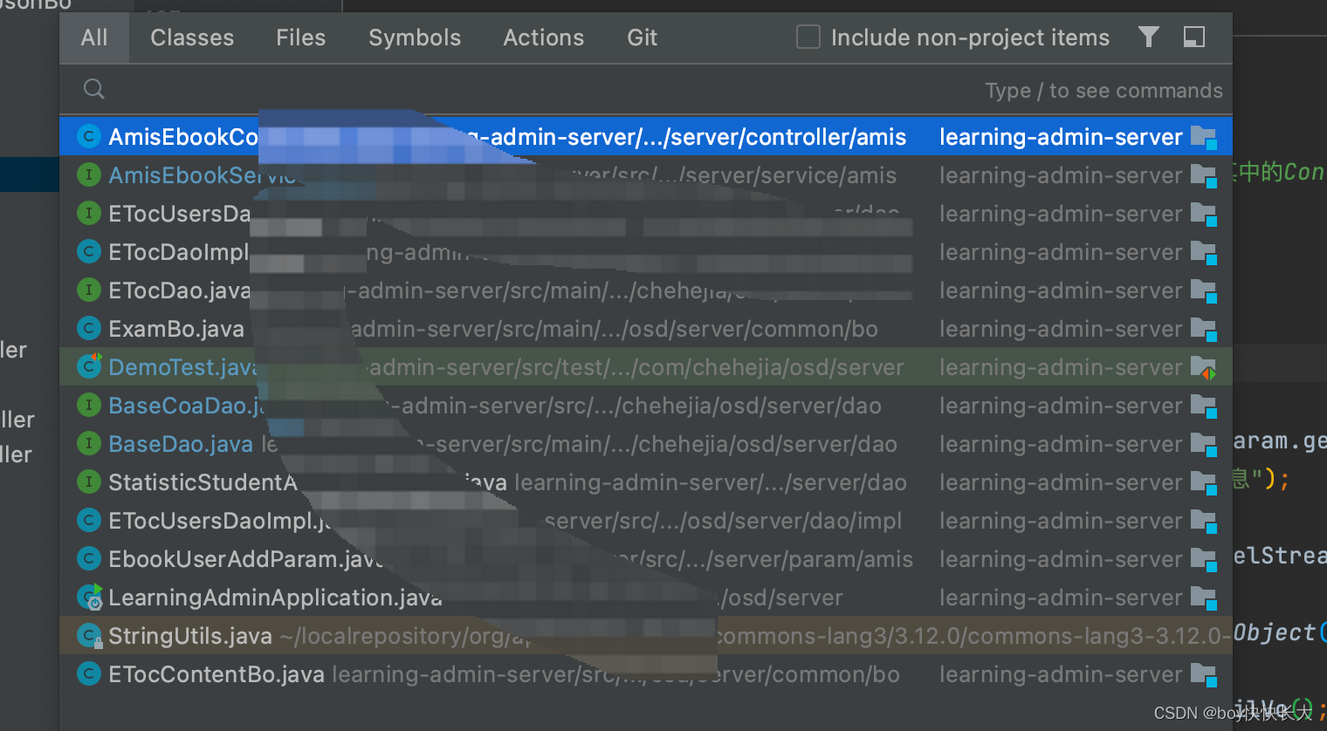
Task: Switch to the All tab
Action: [94, 38]
